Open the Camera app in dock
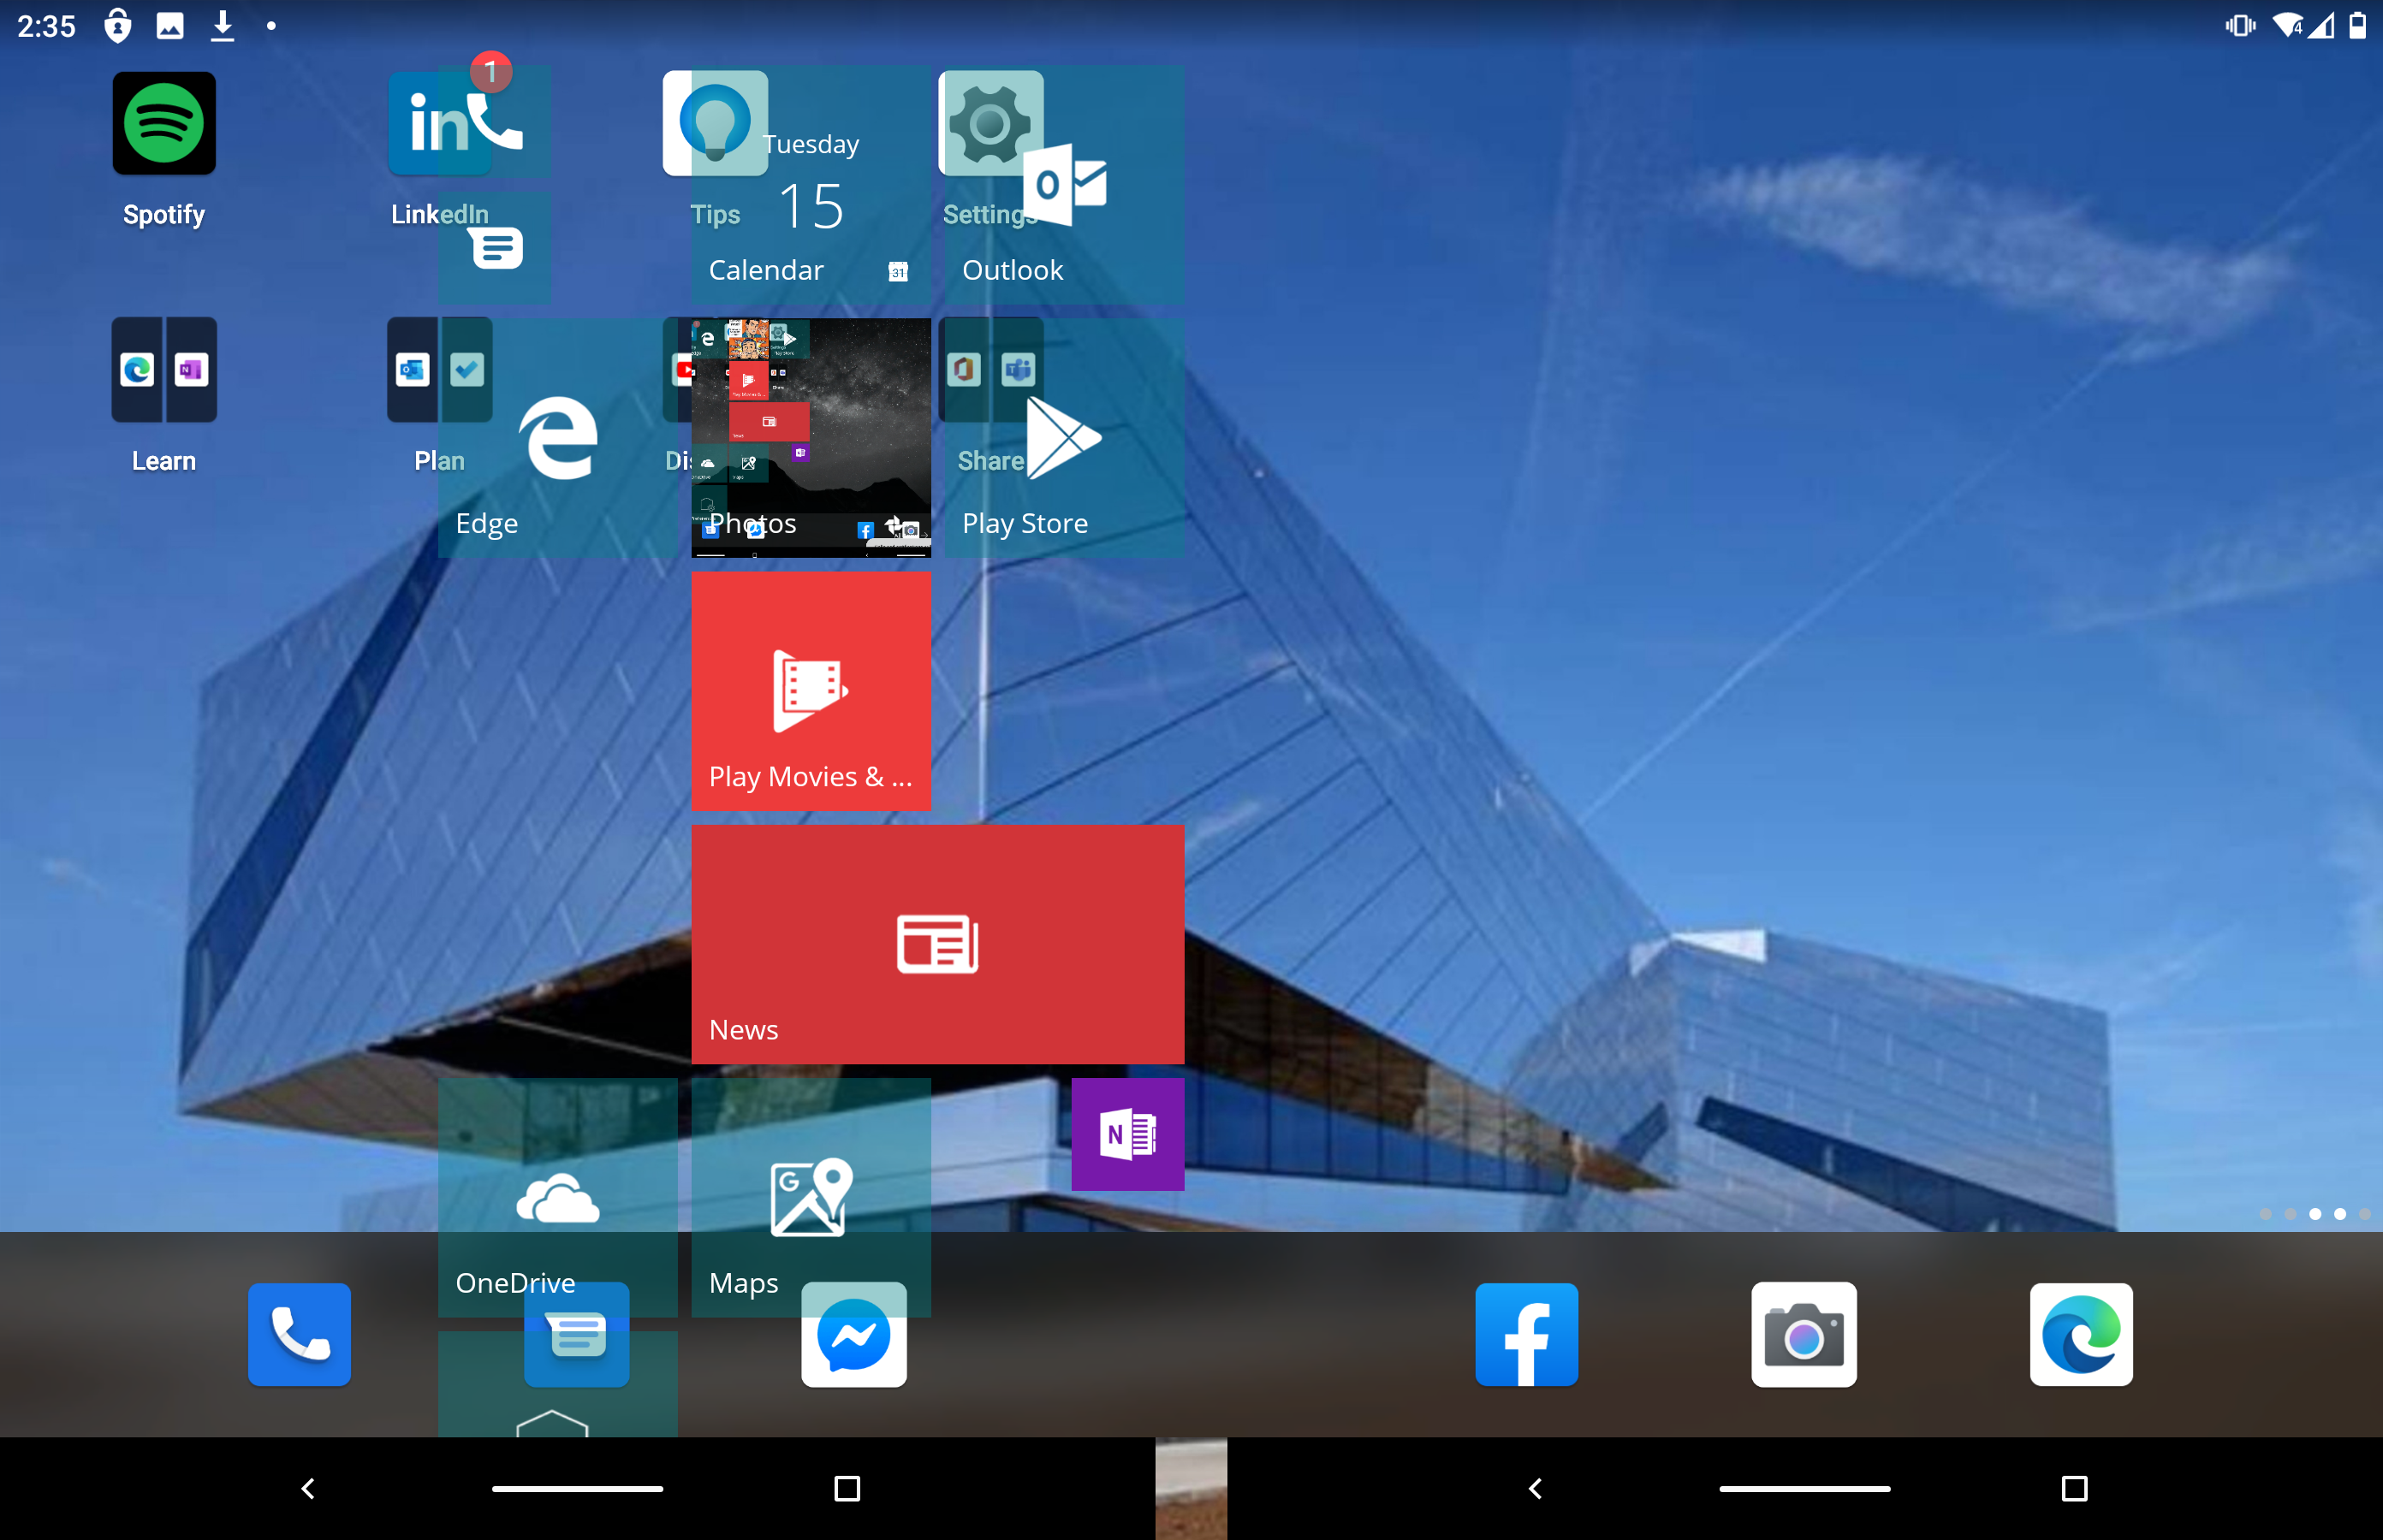The width and height of the screenshot is (2383, 1540). [x=1803, y=1334]
